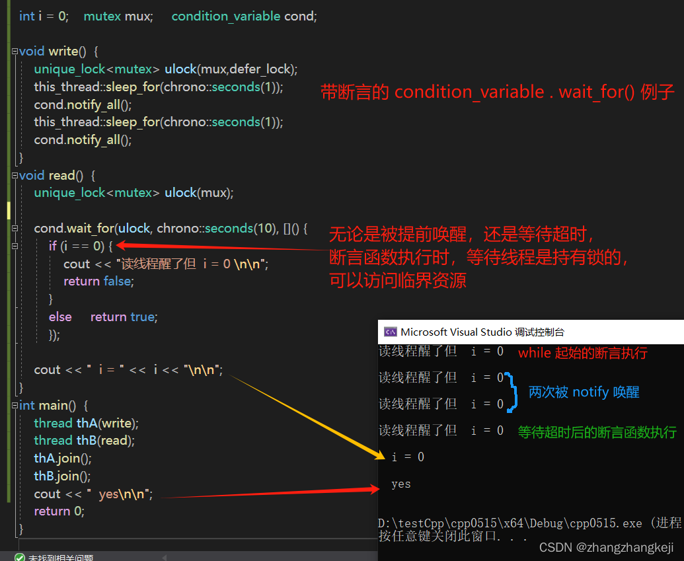Click the 'return false;' statement

[98, 281]
